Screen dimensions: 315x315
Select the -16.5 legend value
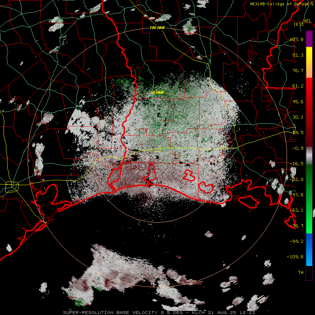(296, 164)
